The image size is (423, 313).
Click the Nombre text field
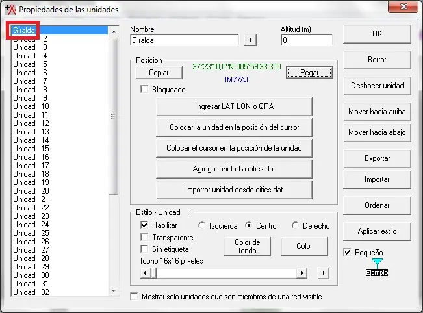(185, 40)
